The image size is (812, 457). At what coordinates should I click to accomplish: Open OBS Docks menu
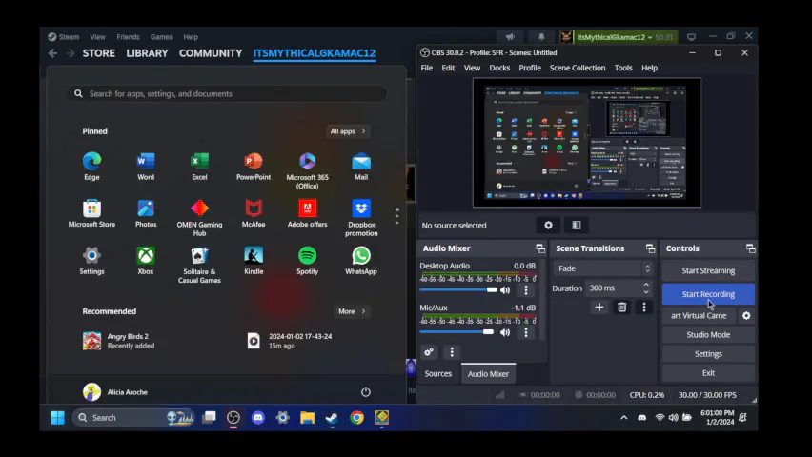point(499,68)
